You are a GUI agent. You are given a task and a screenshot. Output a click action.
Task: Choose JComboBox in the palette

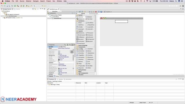[x=81, y=51]
